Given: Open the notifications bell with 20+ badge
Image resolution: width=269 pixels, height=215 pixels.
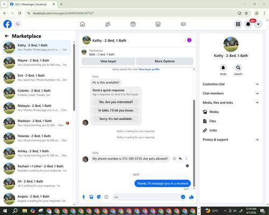Looking at the screenshot, I should tap(248, 24).
